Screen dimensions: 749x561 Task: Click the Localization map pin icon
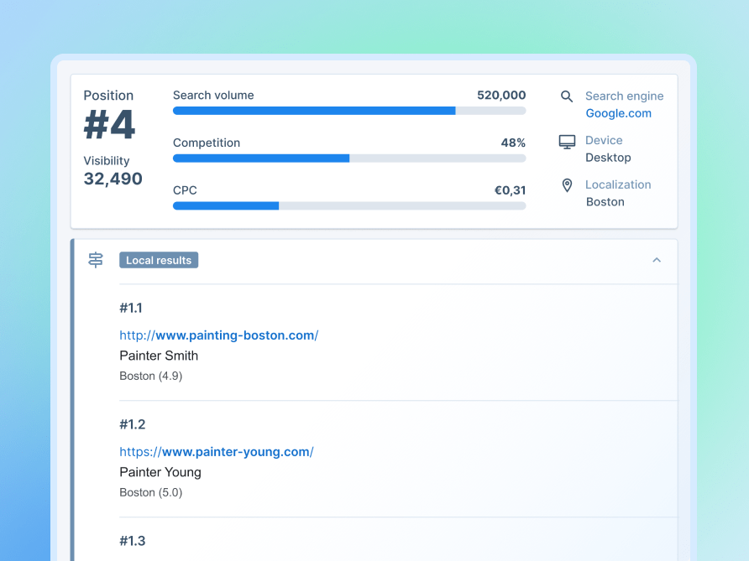point(567,185)
